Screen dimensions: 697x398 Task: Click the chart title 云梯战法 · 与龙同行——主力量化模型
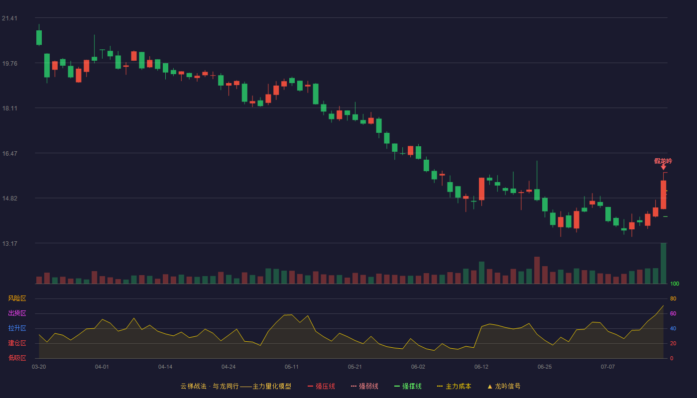[x=235, y=386]
